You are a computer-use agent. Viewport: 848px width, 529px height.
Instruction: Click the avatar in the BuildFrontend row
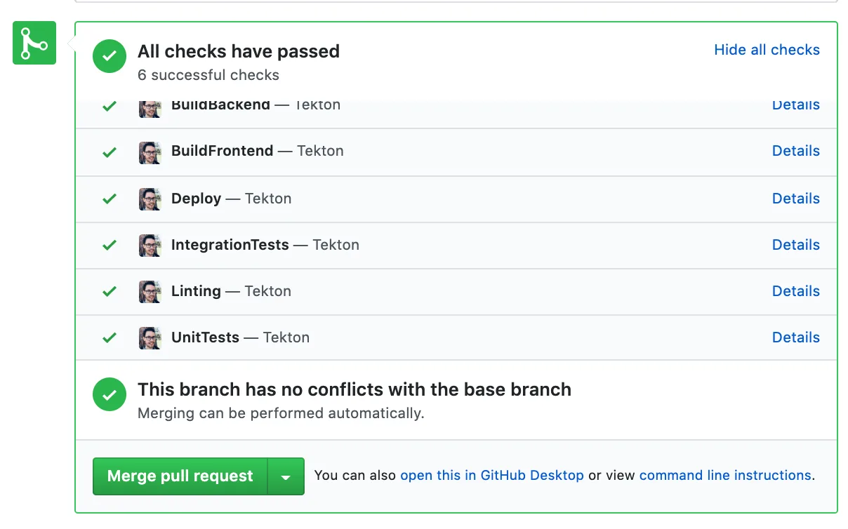point(150,152)
